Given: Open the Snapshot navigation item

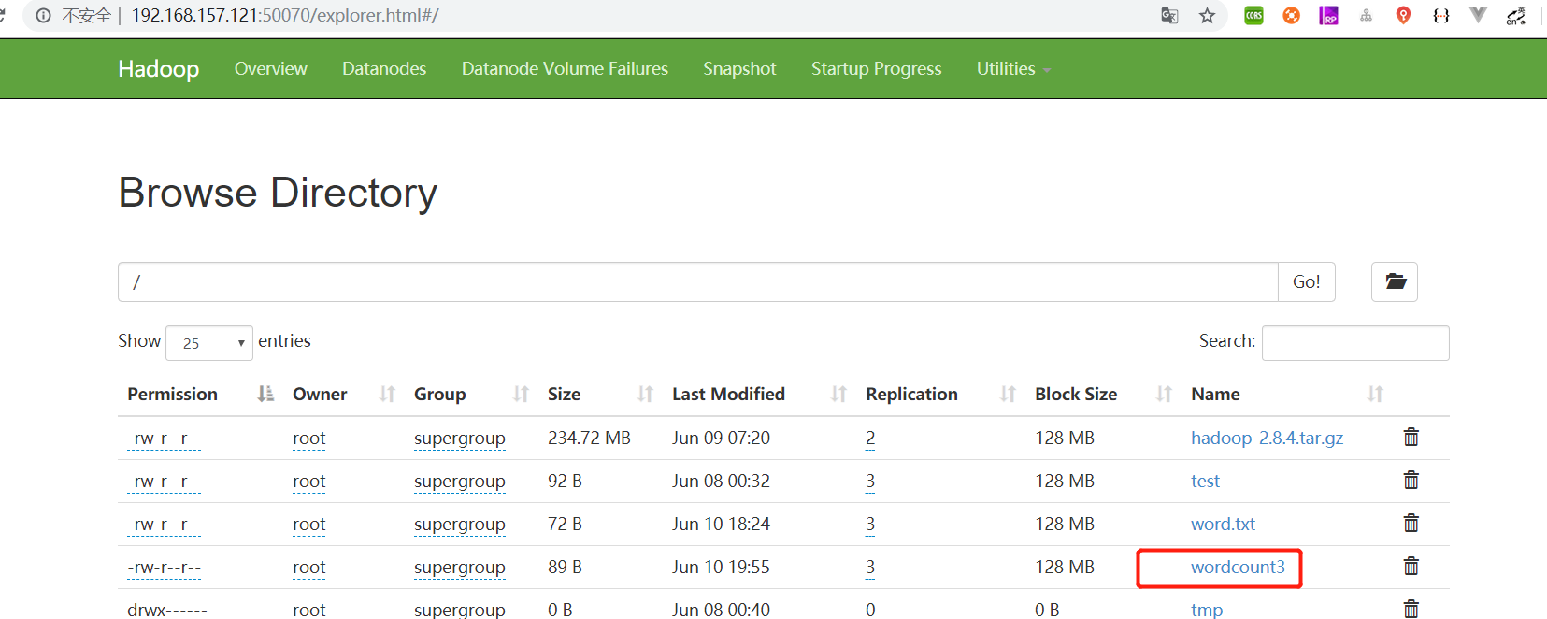Looking at the screenshot, I should pyautogui.click(x=739, y=69).
